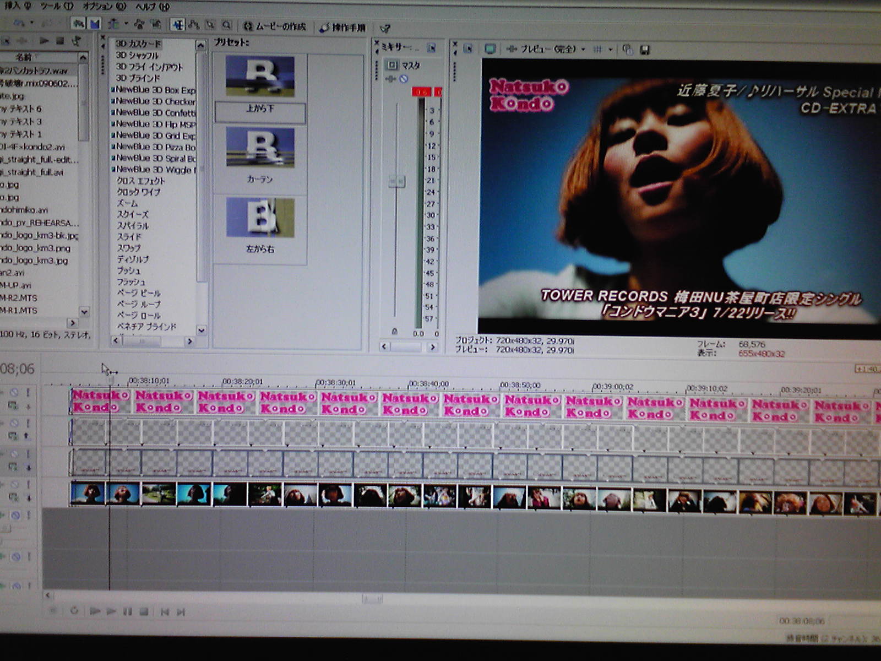The image size is (881, 661).
Task: Click the 00:38:40;00 ruler mark
Action: click(428, 383)
